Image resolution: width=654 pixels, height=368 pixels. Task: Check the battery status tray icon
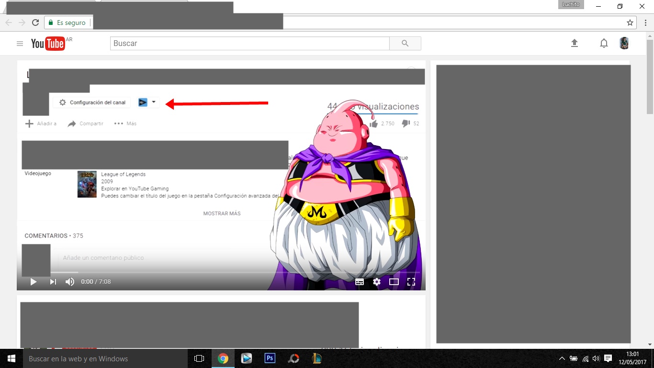[x=574, y=358]
